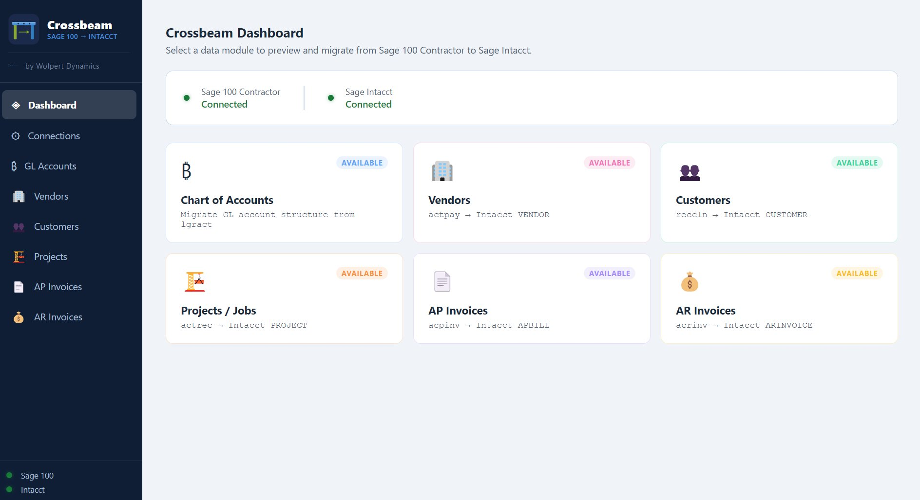The image size is (920, 500).
Task: Click the Crossbeam logo icon
Action: click(24, 29)
